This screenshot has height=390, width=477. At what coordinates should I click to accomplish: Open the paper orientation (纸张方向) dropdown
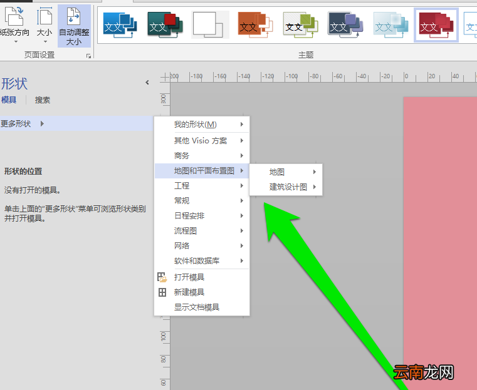[14, 26]
